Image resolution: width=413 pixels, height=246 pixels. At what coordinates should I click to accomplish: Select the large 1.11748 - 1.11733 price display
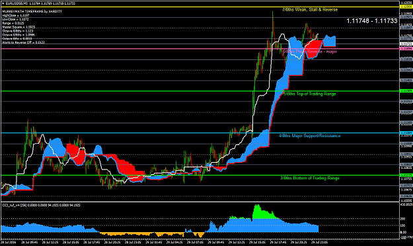click(x=372, y=21)
